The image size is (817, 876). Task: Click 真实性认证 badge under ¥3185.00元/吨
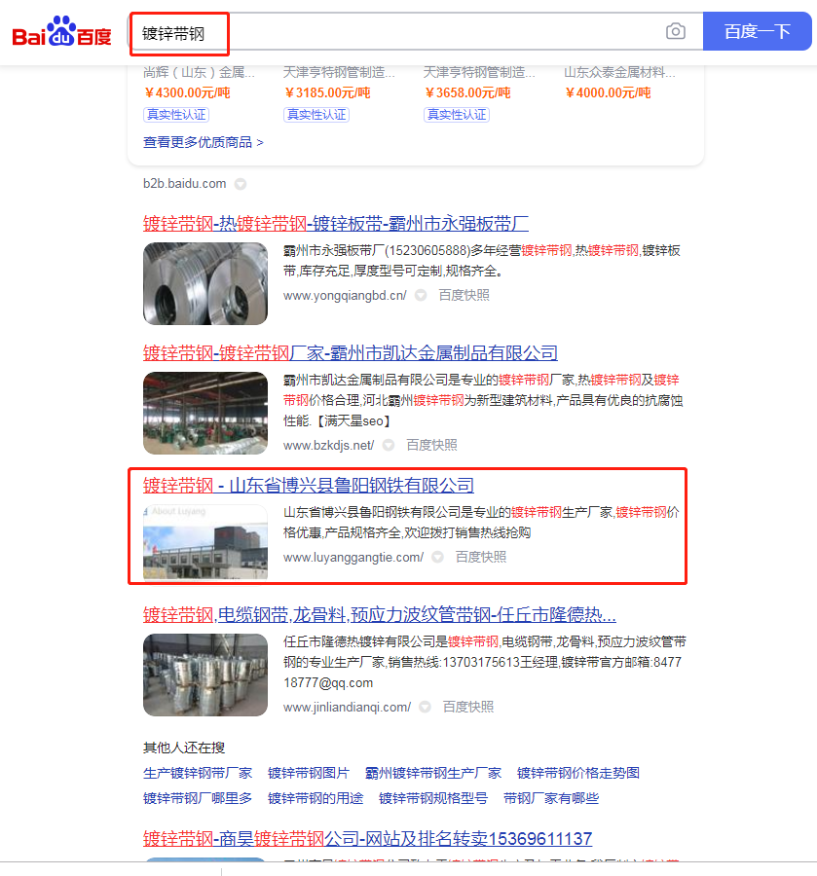[x=316, y=115]
